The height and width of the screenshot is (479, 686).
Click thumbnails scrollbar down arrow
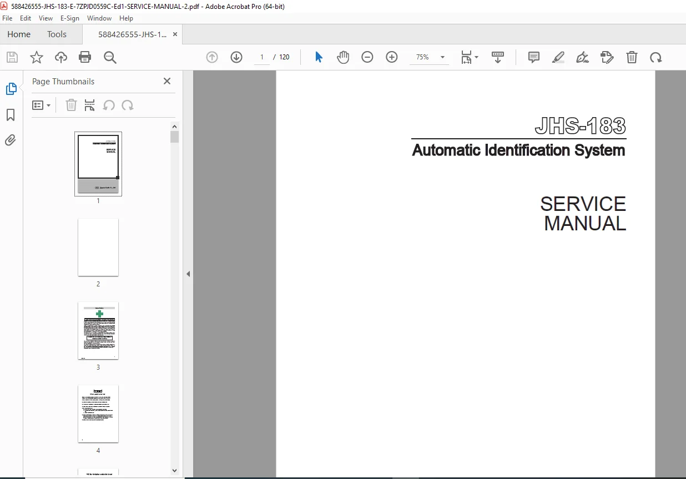tap(175, 471)
